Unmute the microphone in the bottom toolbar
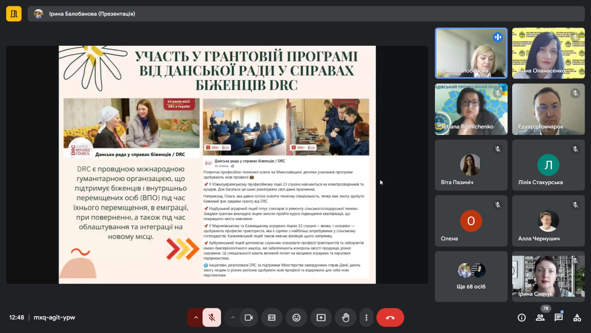591x333 pixels. tap(212, 318)
